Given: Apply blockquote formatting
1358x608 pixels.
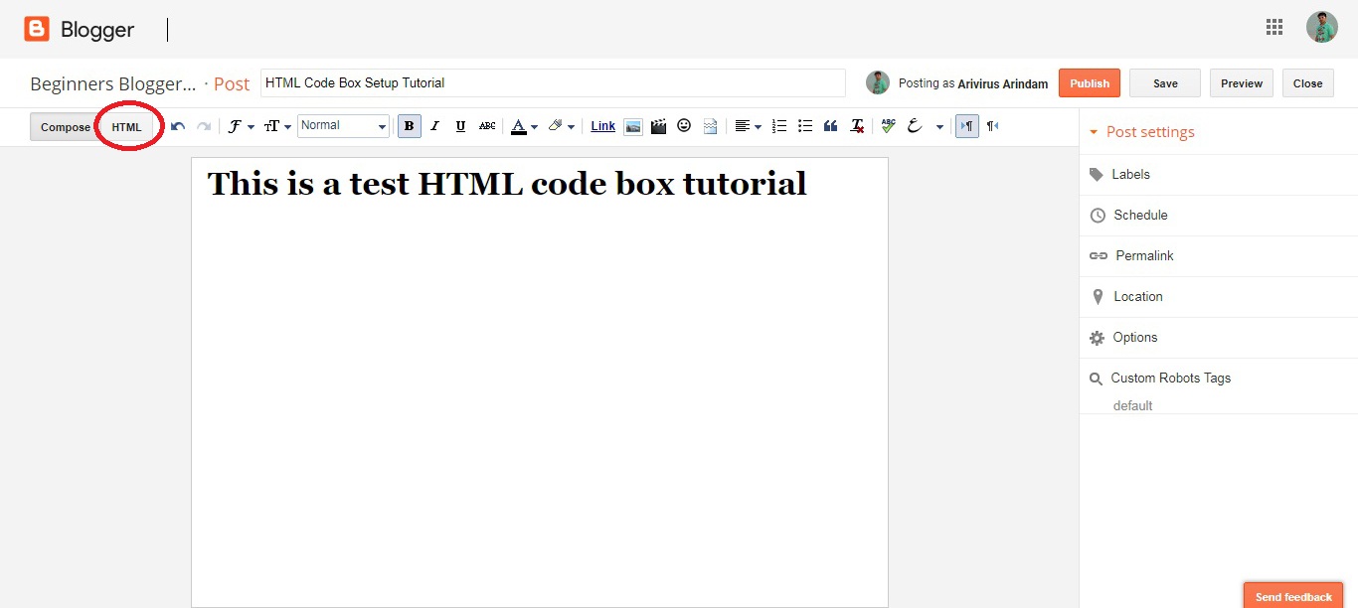Looking at the screenshot, I should [831, 126].
